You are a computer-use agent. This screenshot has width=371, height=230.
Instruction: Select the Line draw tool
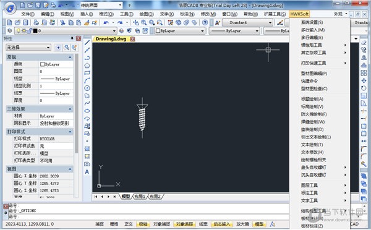pos(87,43)
